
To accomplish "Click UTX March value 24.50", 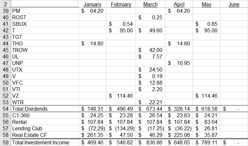I will (x=150, y=70).
